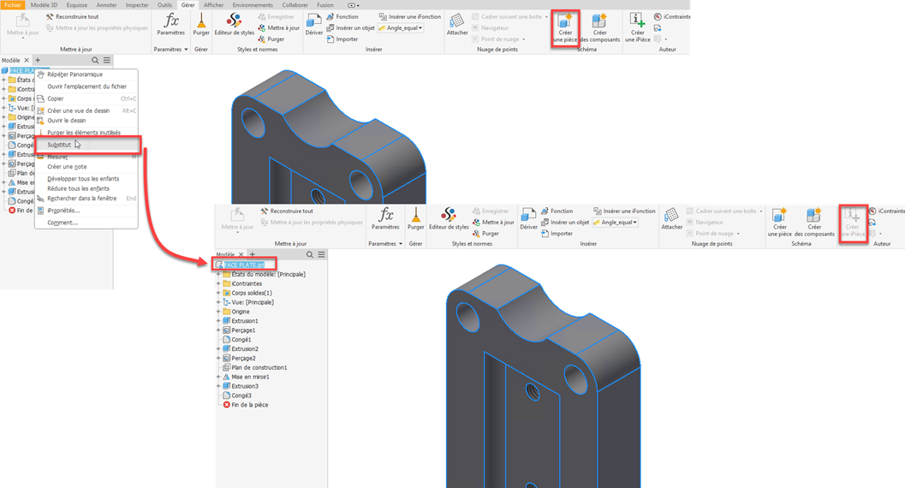Viewport: 905px width, 488px height.
Task: Click Créer des composants in the upper ribbon
Action: pos(599,27)
